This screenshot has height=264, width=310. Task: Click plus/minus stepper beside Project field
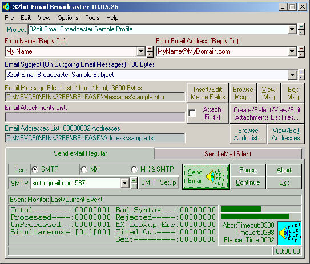pos(301,30)
